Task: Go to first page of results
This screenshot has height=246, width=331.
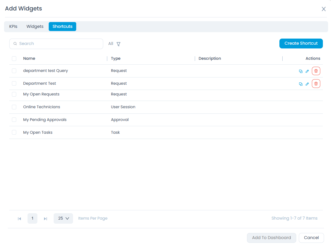Action: pos(19,218)
